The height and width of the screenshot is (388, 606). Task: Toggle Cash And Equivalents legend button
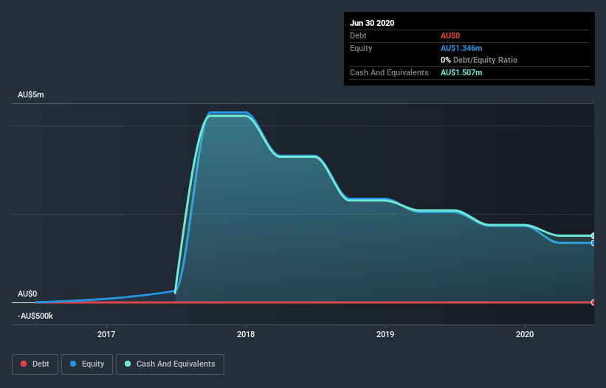tap(170, 364)
